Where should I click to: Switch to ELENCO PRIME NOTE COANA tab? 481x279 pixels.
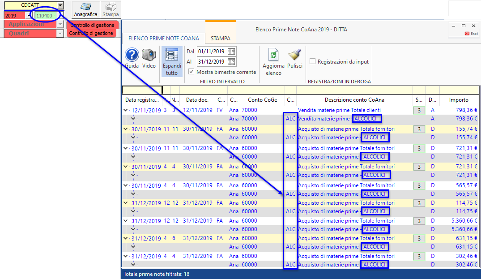coord(163,39)
